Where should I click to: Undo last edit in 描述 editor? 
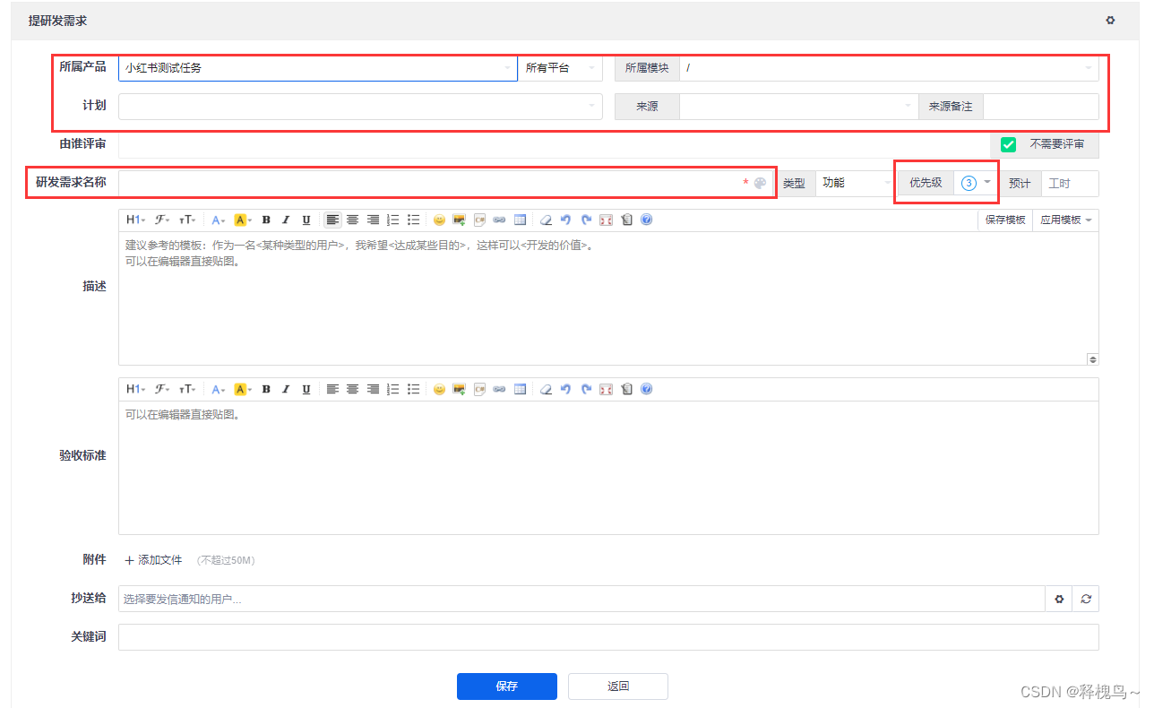tap(566, 220)
